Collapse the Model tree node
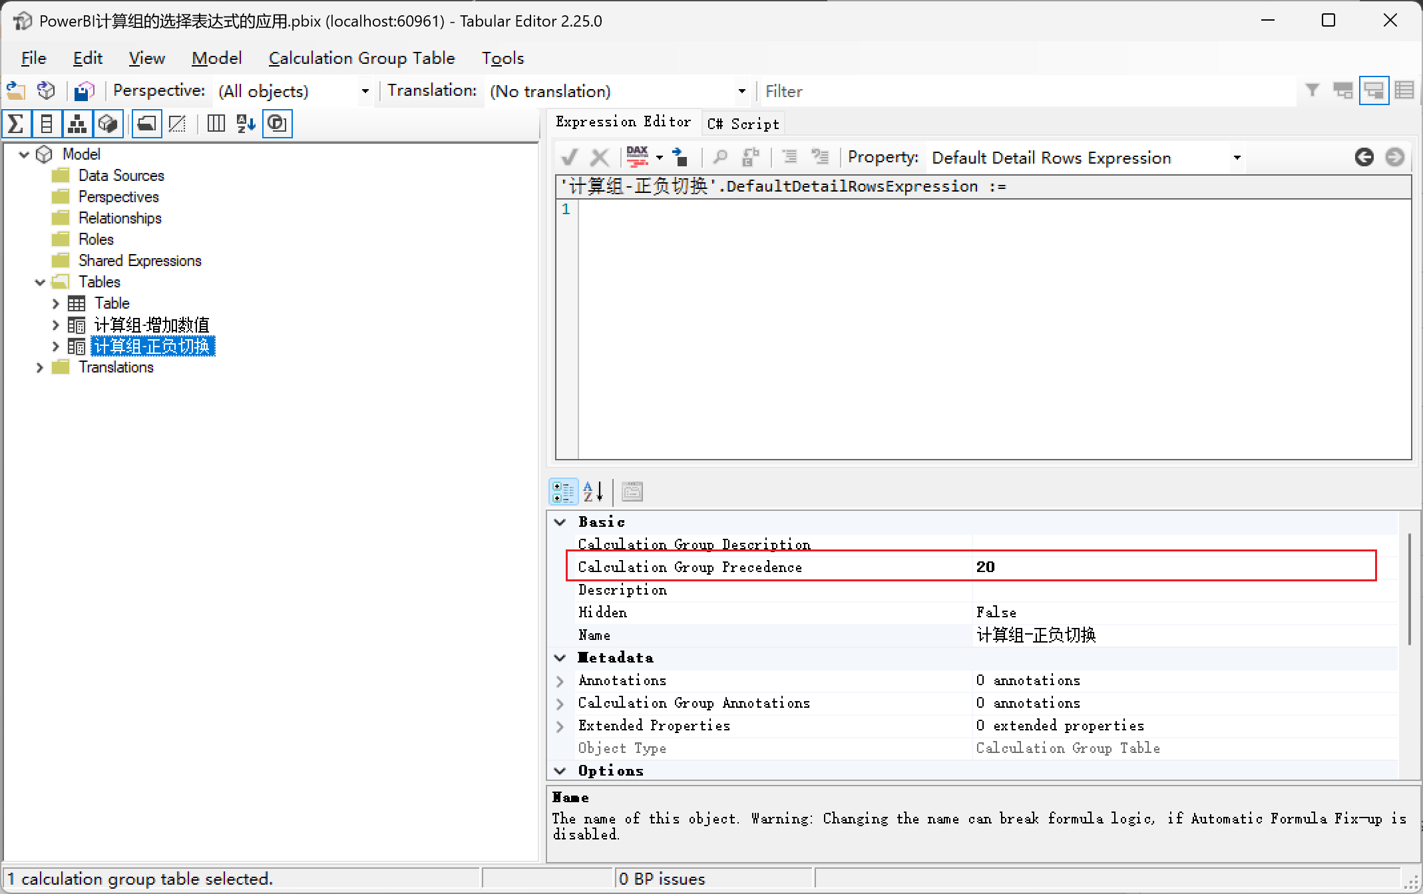The height and width of the screenshot is (894, 1423). 25,154
